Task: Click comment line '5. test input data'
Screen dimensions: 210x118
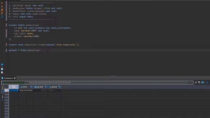Action: [x=21, y=17]
